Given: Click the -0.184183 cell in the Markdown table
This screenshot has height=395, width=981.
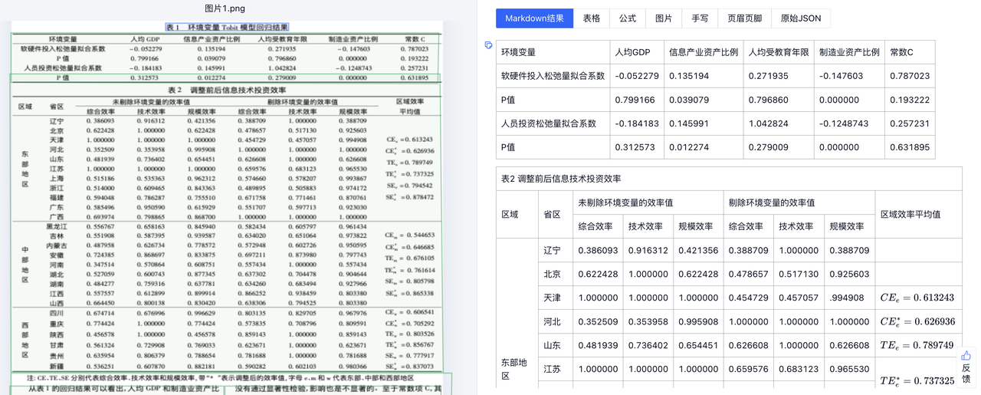Looking at the screenshot, I should tap(637, 123).
